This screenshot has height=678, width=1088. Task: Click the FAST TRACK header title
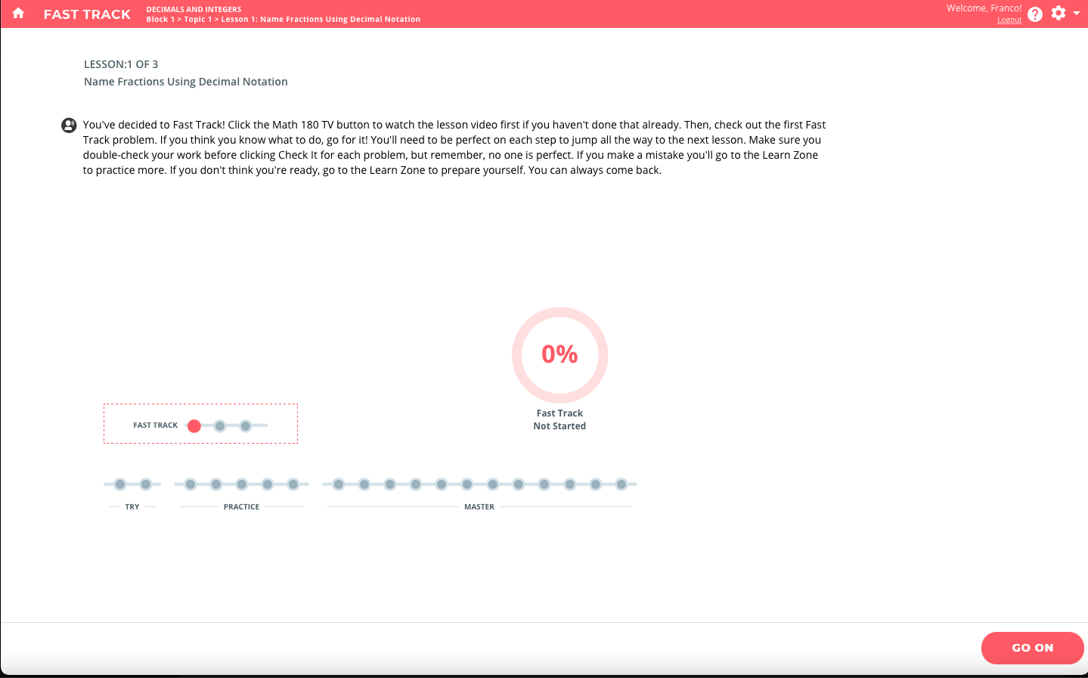87,14
